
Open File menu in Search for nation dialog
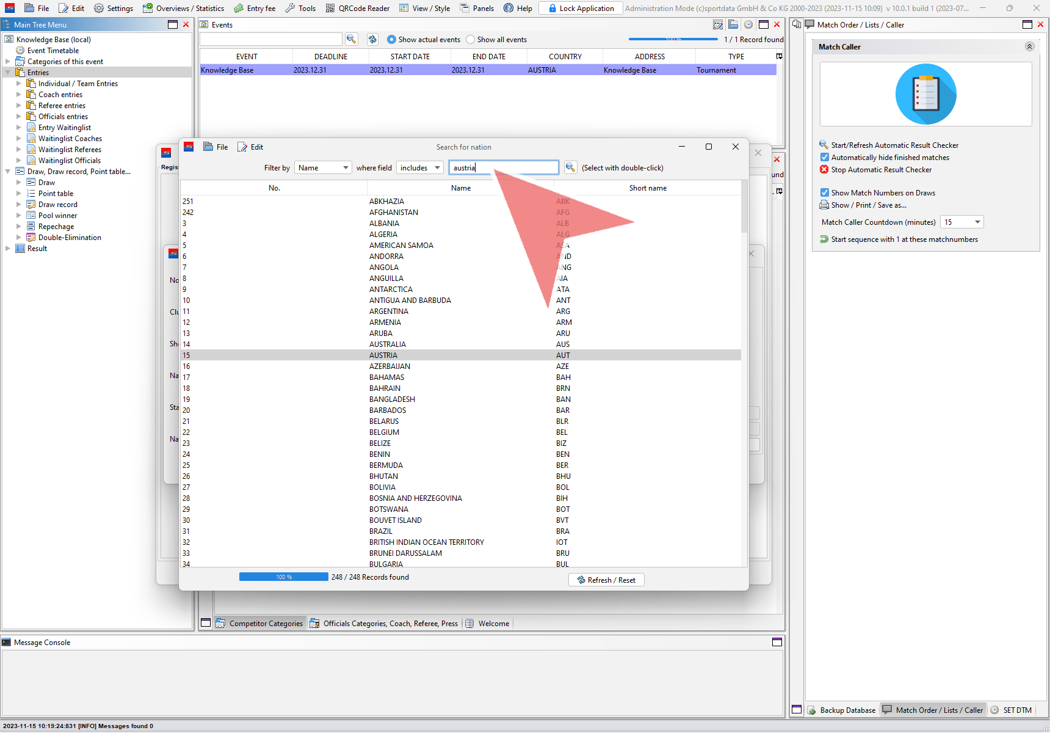(x=215, y=147)
